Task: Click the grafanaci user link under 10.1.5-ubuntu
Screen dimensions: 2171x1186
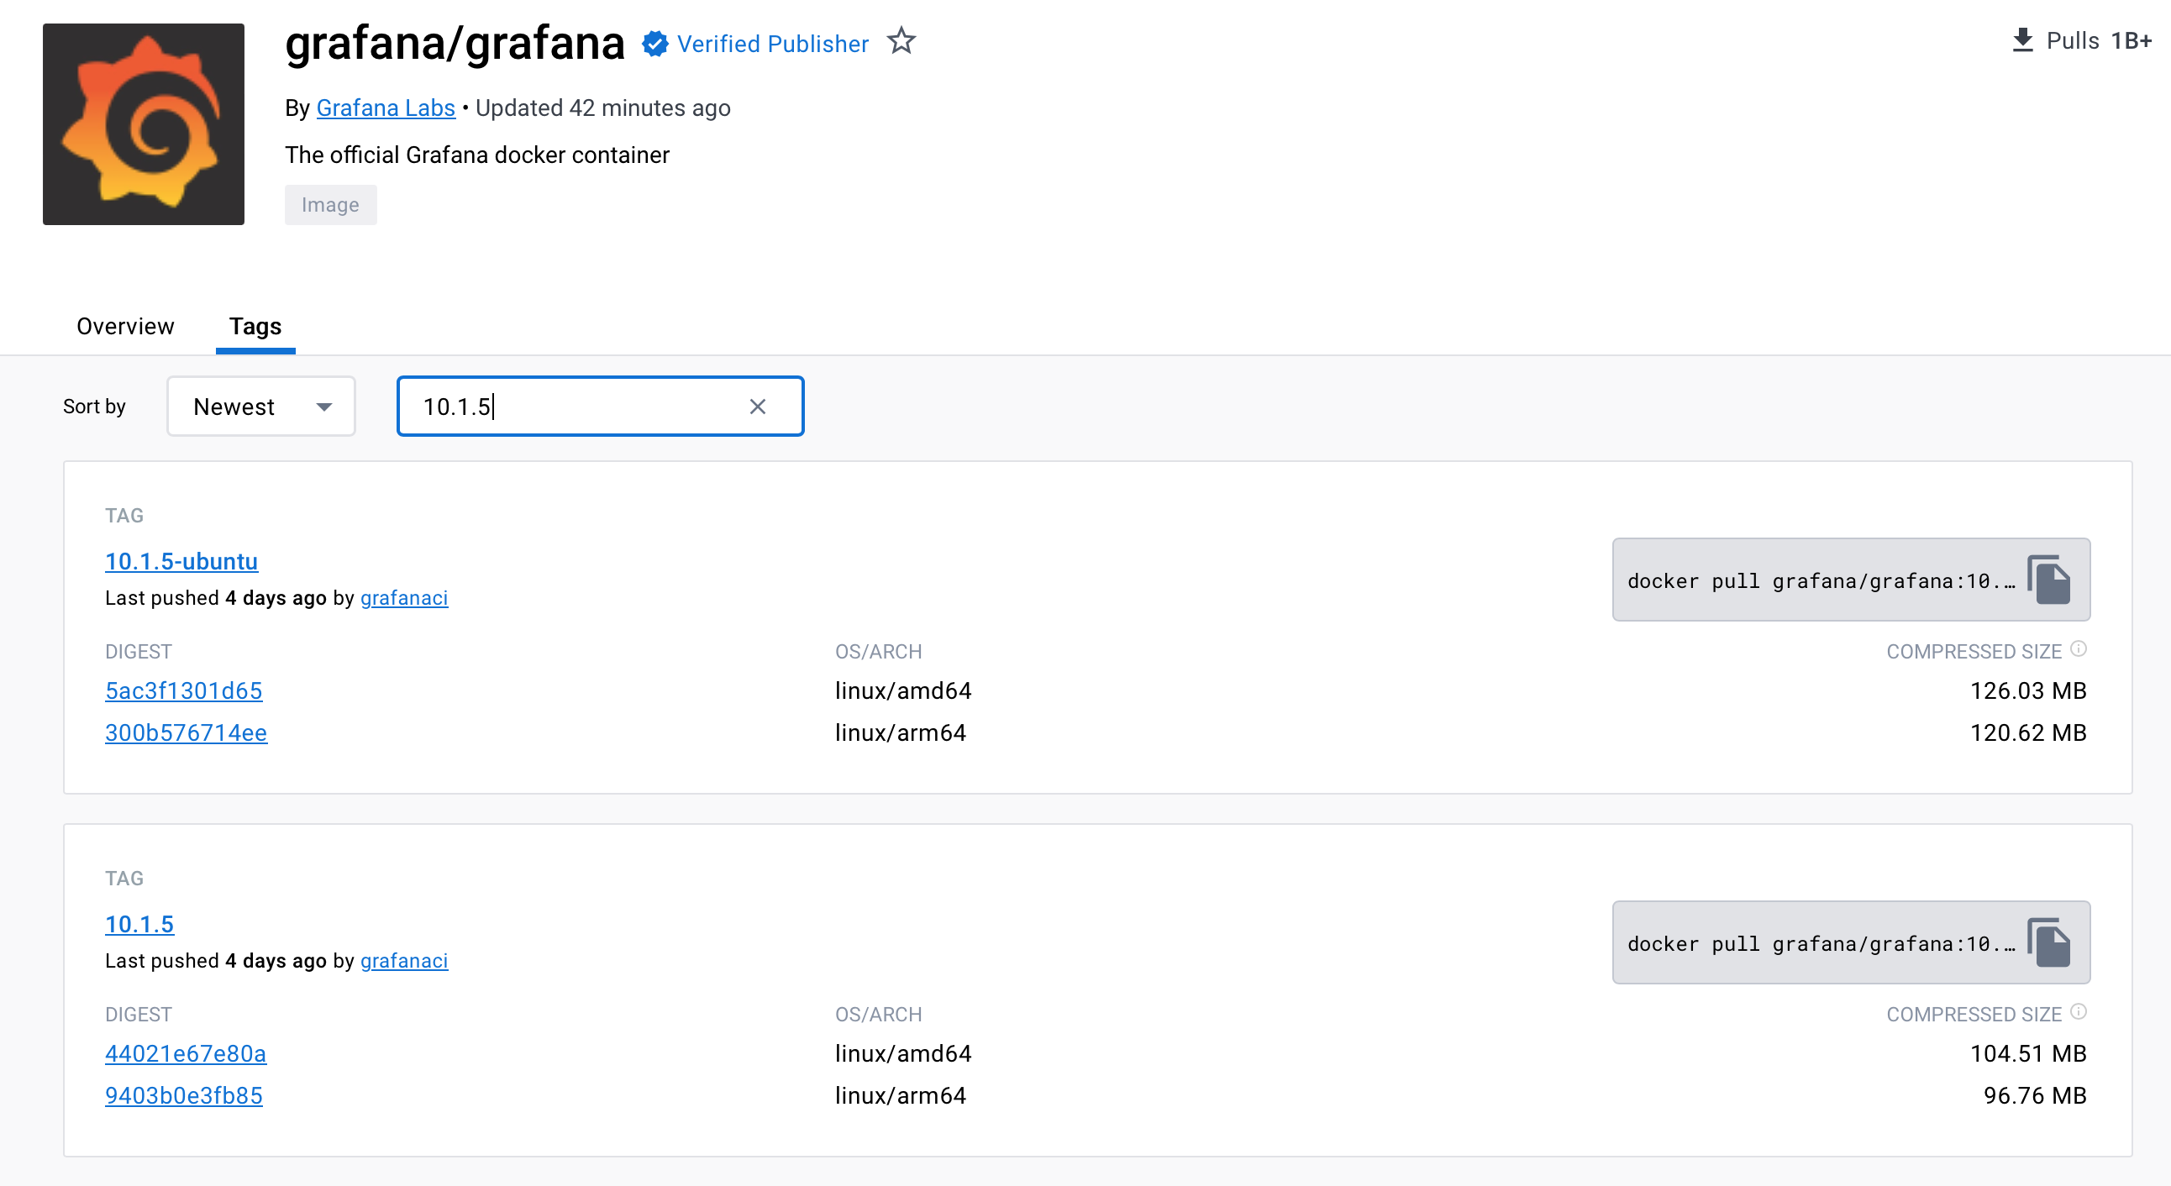Action: 403,598
